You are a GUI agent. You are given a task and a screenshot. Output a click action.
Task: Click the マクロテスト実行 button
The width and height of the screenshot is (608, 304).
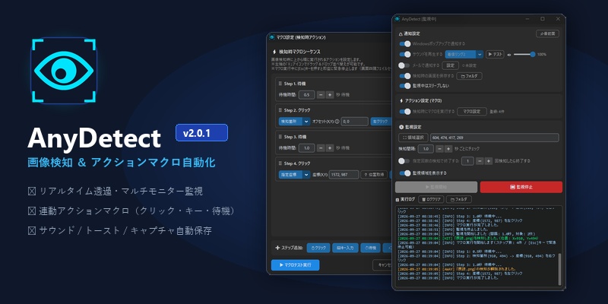pos(295,265)
